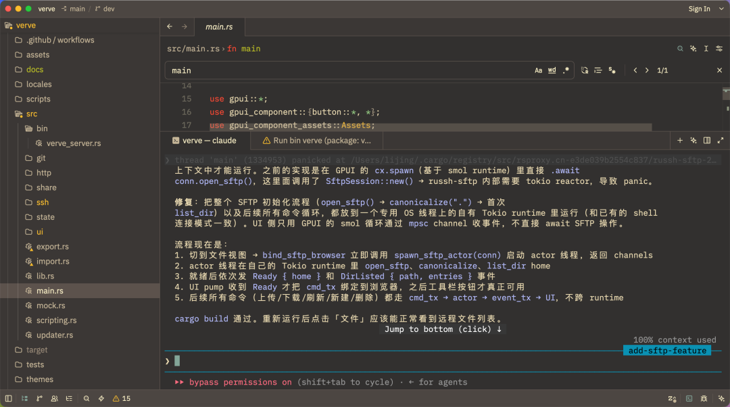Expand the .github / workflows folder
Screen dimensions: 730x407
[80, 40]
